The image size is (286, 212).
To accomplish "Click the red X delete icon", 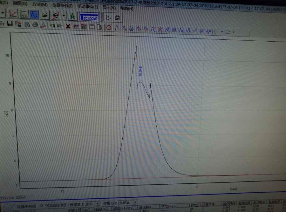I will pyautogui.click(x=68, y=26).
